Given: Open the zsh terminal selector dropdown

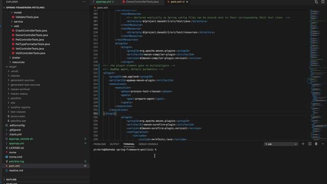Looking at the screenshot, I should [x=281, y=144].
